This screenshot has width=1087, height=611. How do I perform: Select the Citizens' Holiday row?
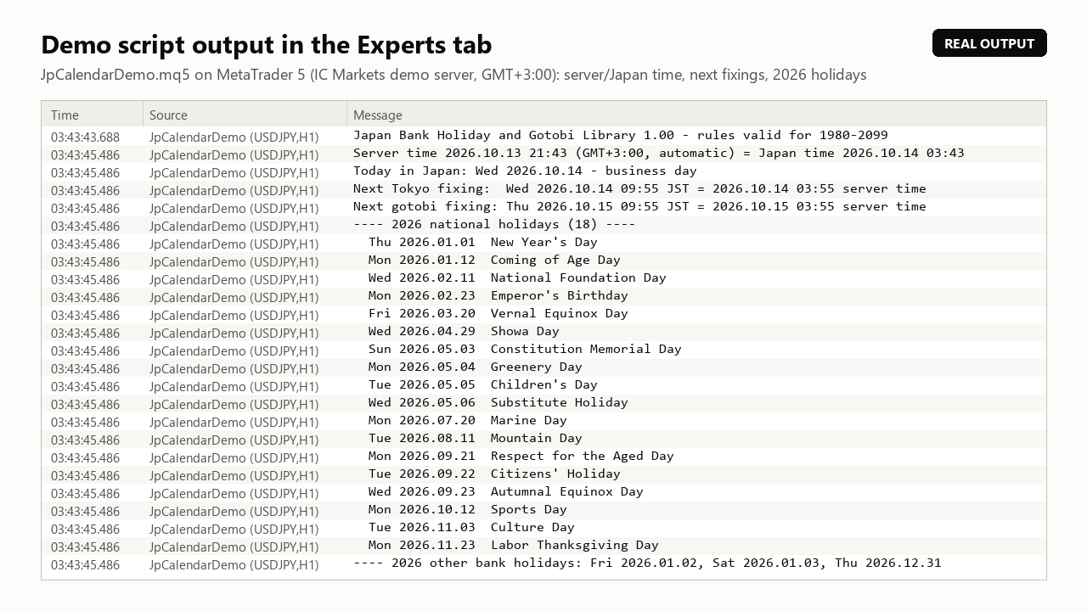coord(543,474)
